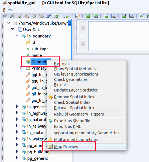Click the Virtual Shapefile globe icon

click(x=95, y=16)
